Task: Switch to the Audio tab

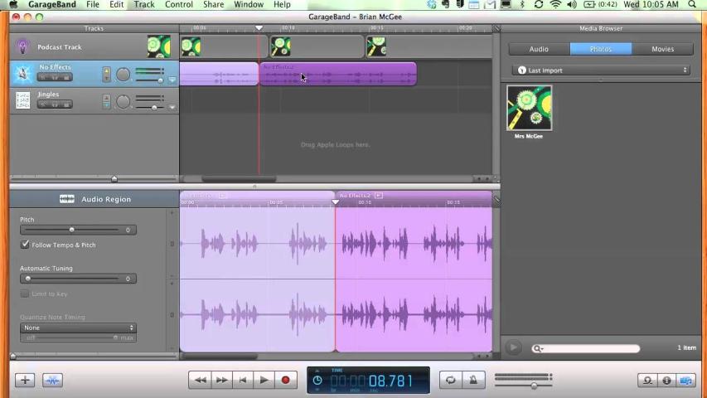Action: pos(539,49)
